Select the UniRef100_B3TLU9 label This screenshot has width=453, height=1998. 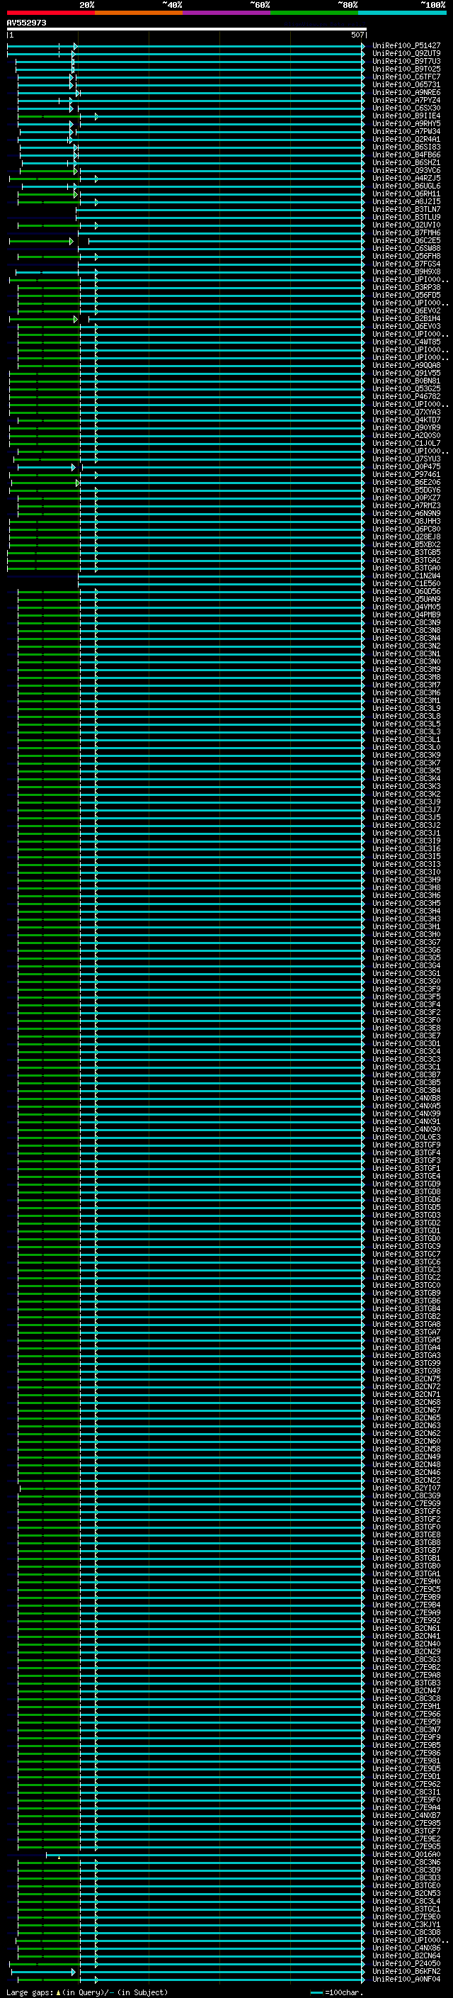[x=406, y=216]
